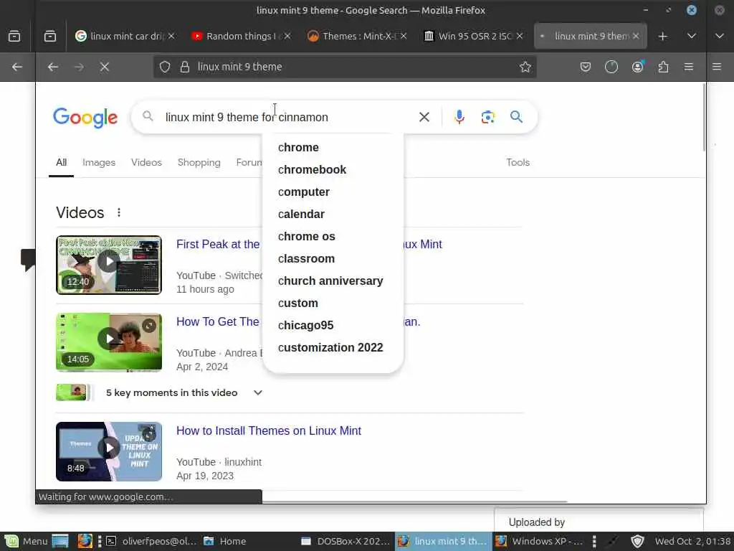Choose 'calendar' suggestion
This screenshot has height=551, width=734.
click(x=333, y=214)
